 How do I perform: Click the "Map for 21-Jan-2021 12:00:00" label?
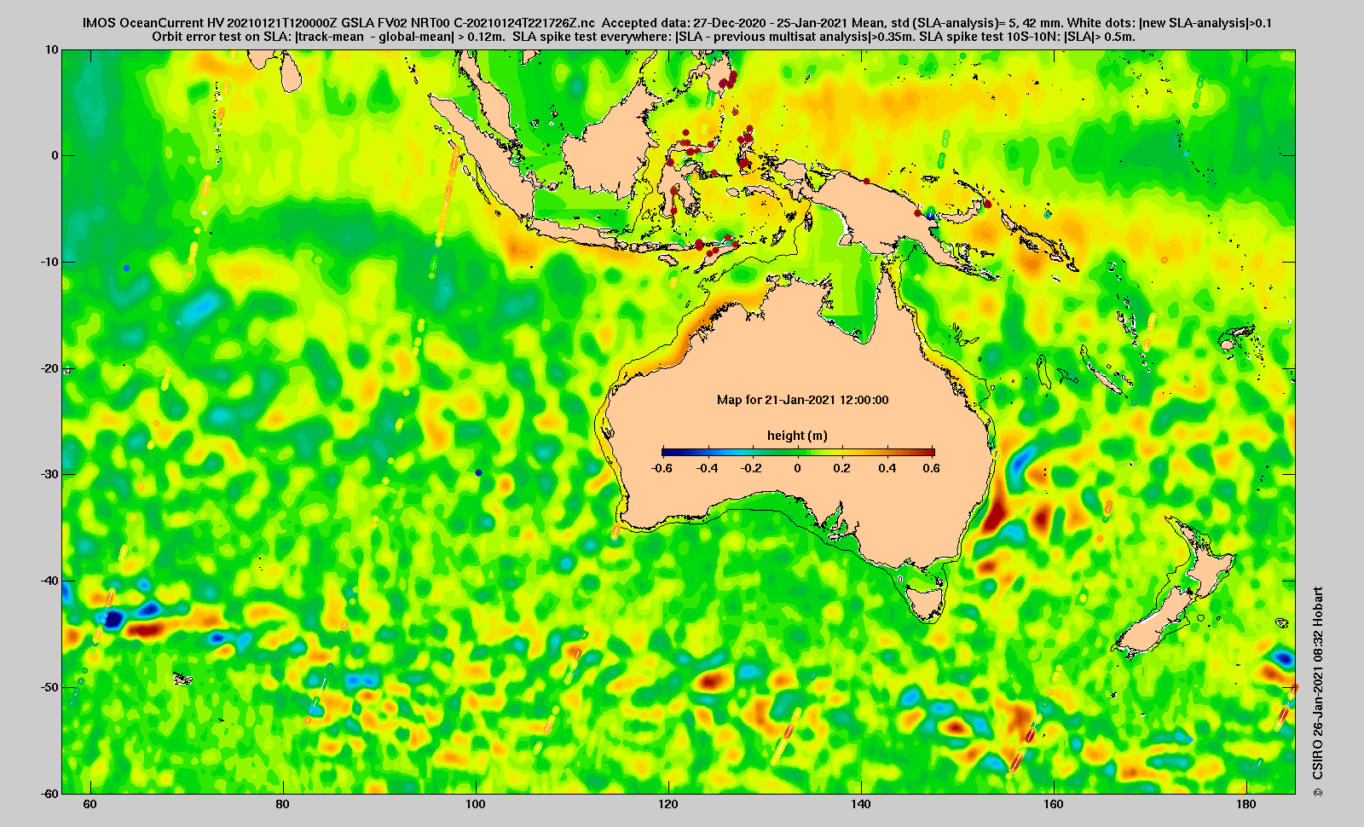tap(803, 400)
